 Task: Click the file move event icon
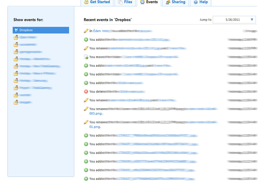[x=86, y=57]
